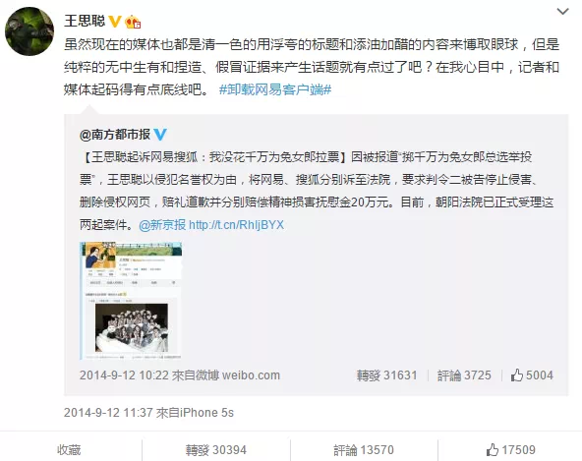Enlarge the attached screenshot thumbnail image
Viewport: 582px width, 461px height.
[131, 301]
